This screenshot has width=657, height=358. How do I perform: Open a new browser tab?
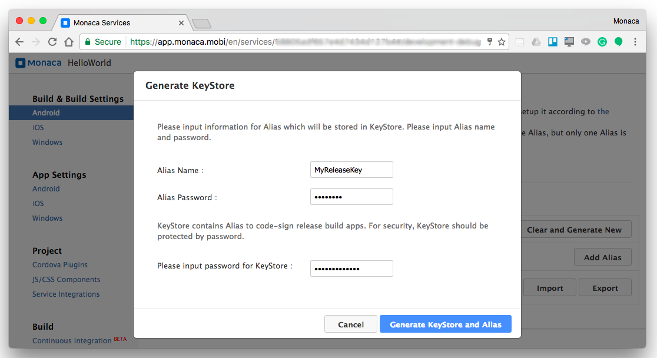(x=201, y=24)
